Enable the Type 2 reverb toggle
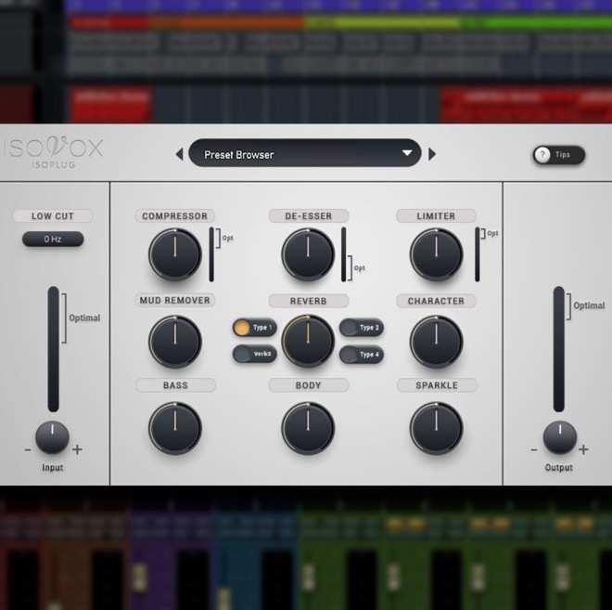The image size is (612, 610). tap(361, 328)
